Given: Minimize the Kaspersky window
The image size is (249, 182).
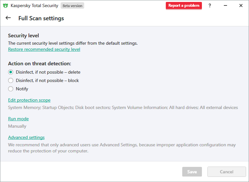Looking at the screenshot, I should (225, 5).
